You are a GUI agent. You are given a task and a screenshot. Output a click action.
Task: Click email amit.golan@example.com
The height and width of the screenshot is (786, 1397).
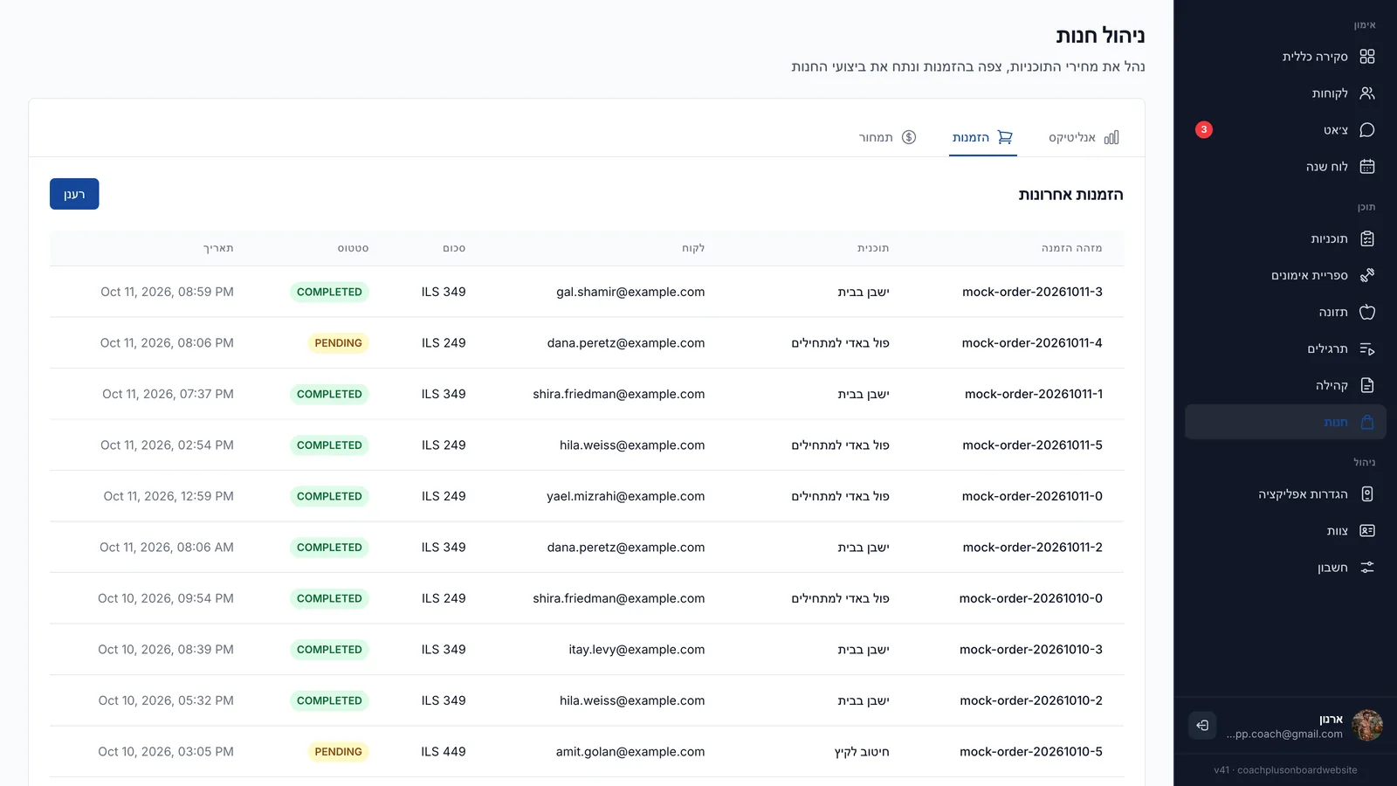click(630, 752)
